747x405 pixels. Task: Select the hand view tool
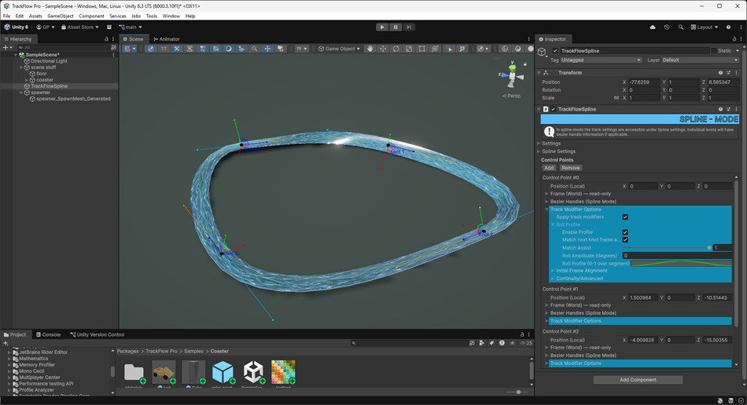(x=370, y=49)
